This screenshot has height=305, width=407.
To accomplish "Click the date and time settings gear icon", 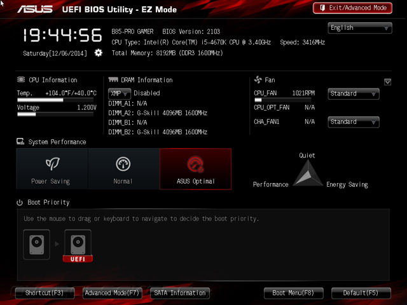I will click(x=99, y=53).
